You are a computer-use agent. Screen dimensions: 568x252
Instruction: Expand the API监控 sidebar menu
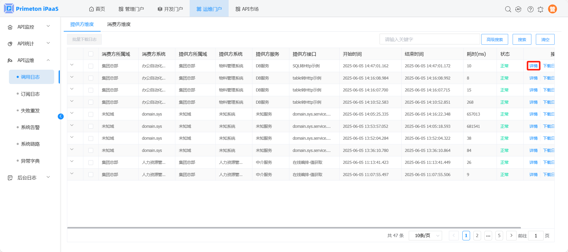click(29, 27)
